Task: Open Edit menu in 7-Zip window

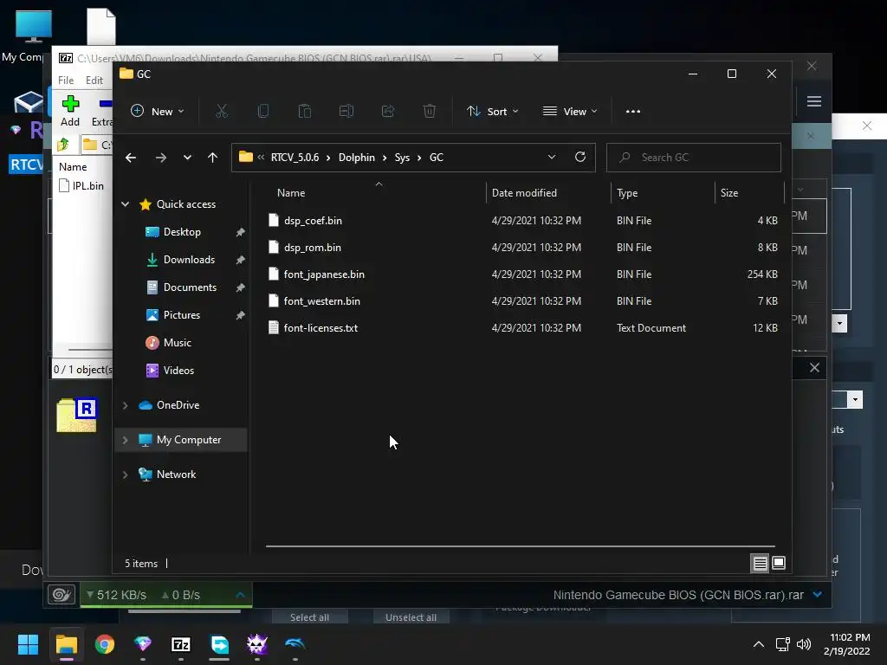Action: click(x=94, y=81)
